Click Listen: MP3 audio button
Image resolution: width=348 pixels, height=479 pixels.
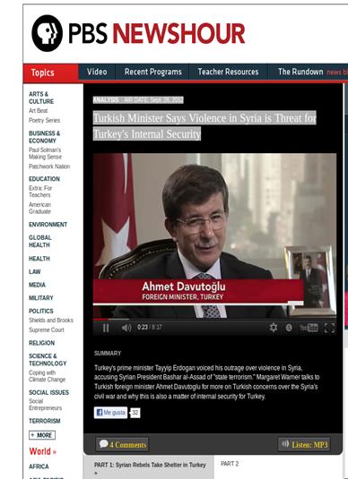[x=304, y=444]
